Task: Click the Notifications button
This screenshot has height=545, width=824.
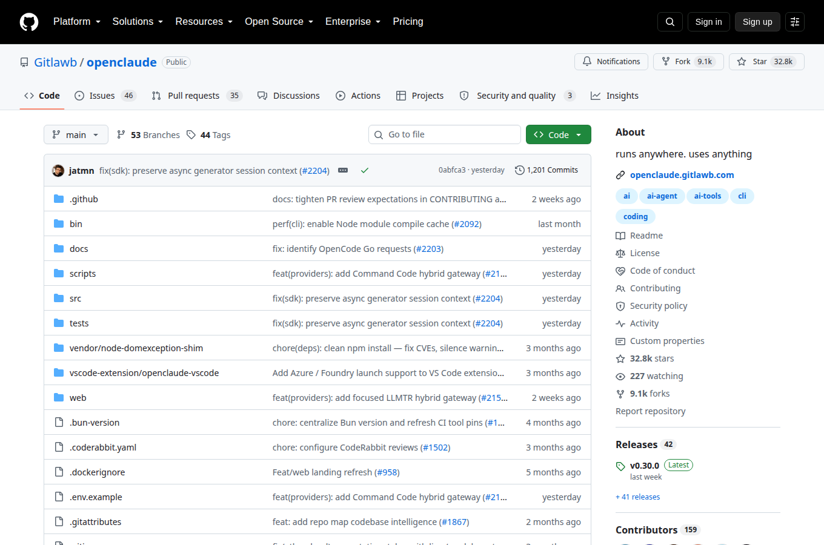Action: tap(611, 62)
